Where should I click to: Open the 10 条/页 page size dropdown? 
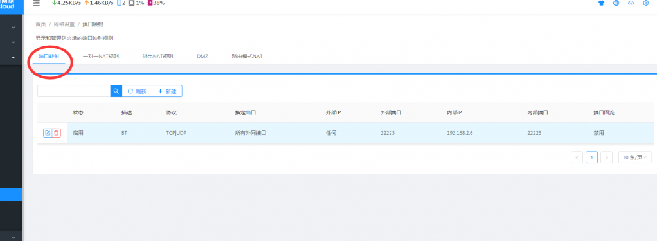point(634,157)
